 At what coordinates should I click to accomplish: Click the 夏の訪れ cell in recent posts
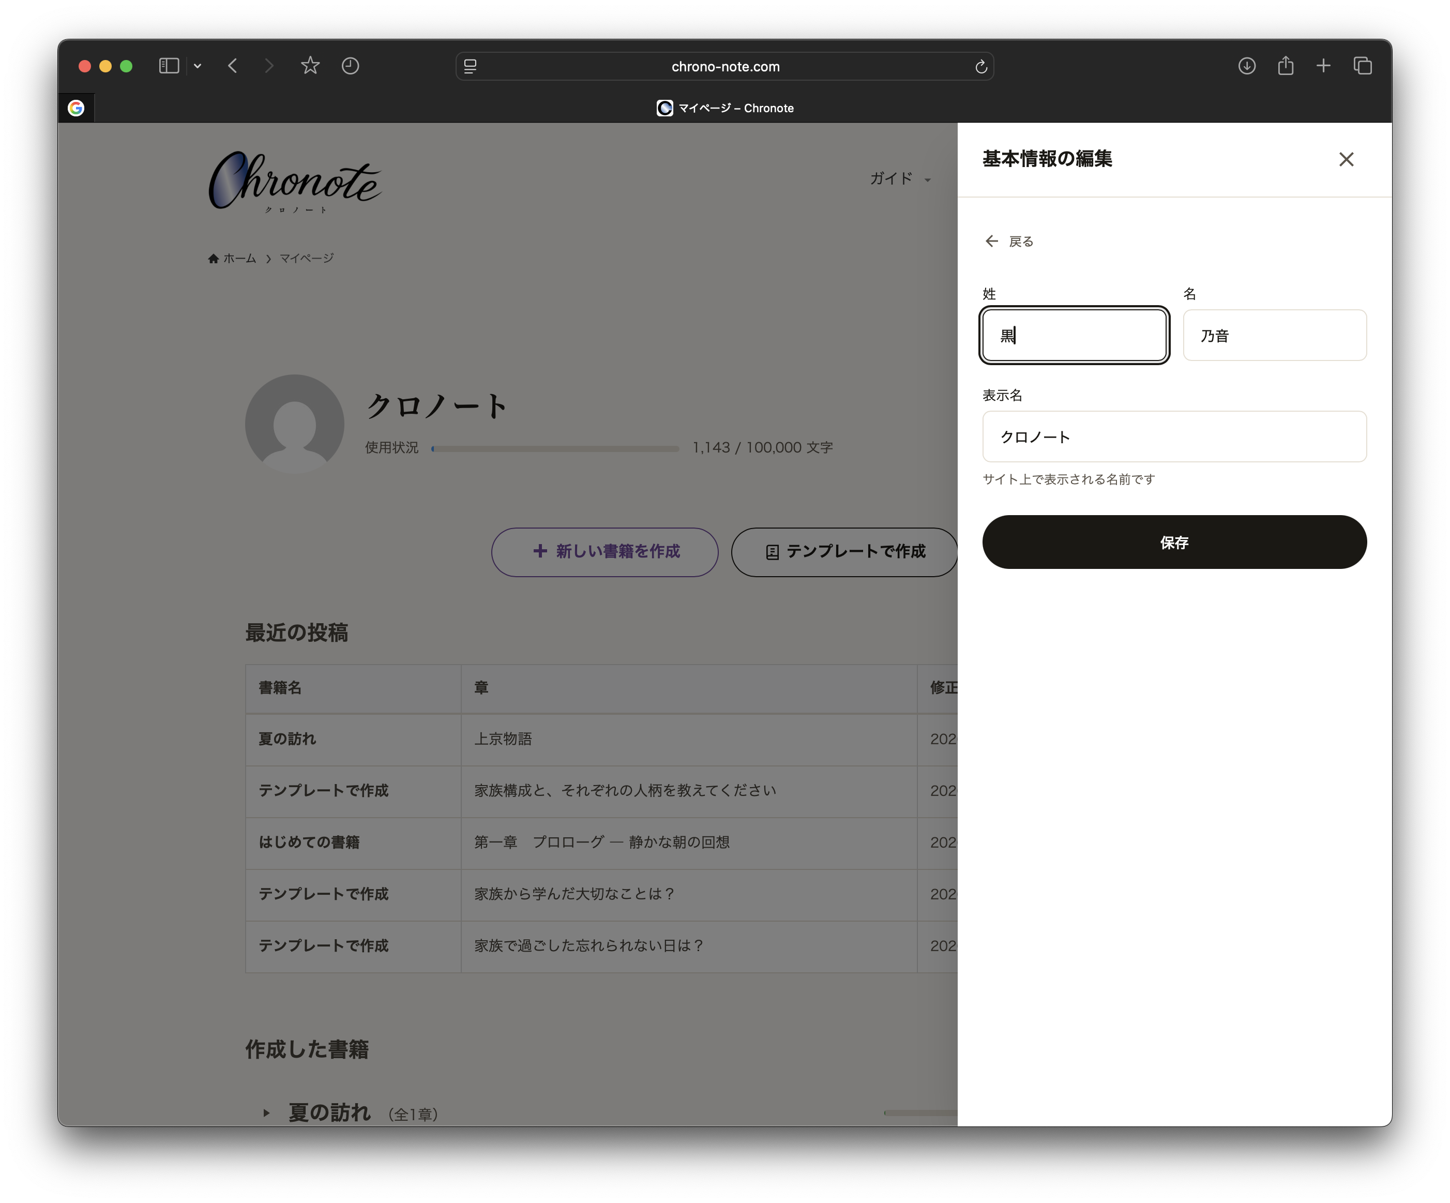[354, 740]
